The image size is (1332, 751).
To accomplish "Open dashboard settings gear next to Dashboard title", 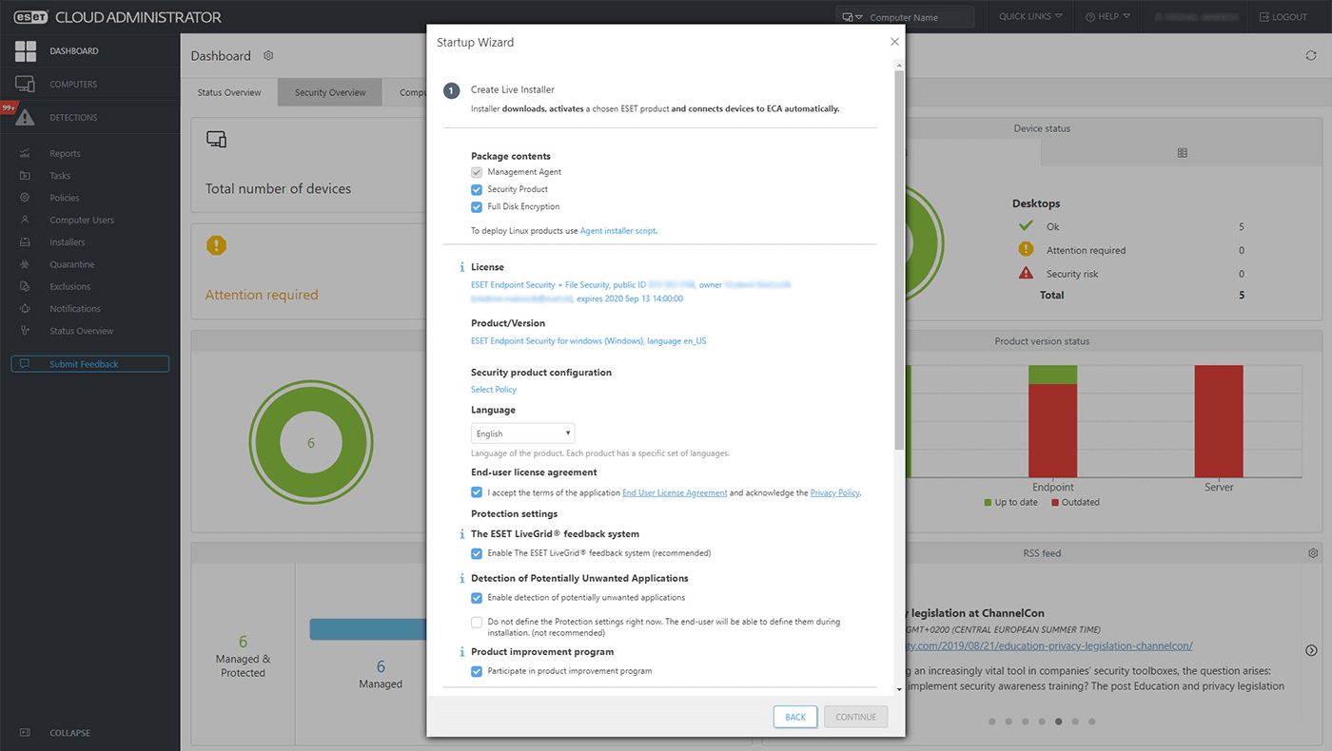I will pos(268,56).
